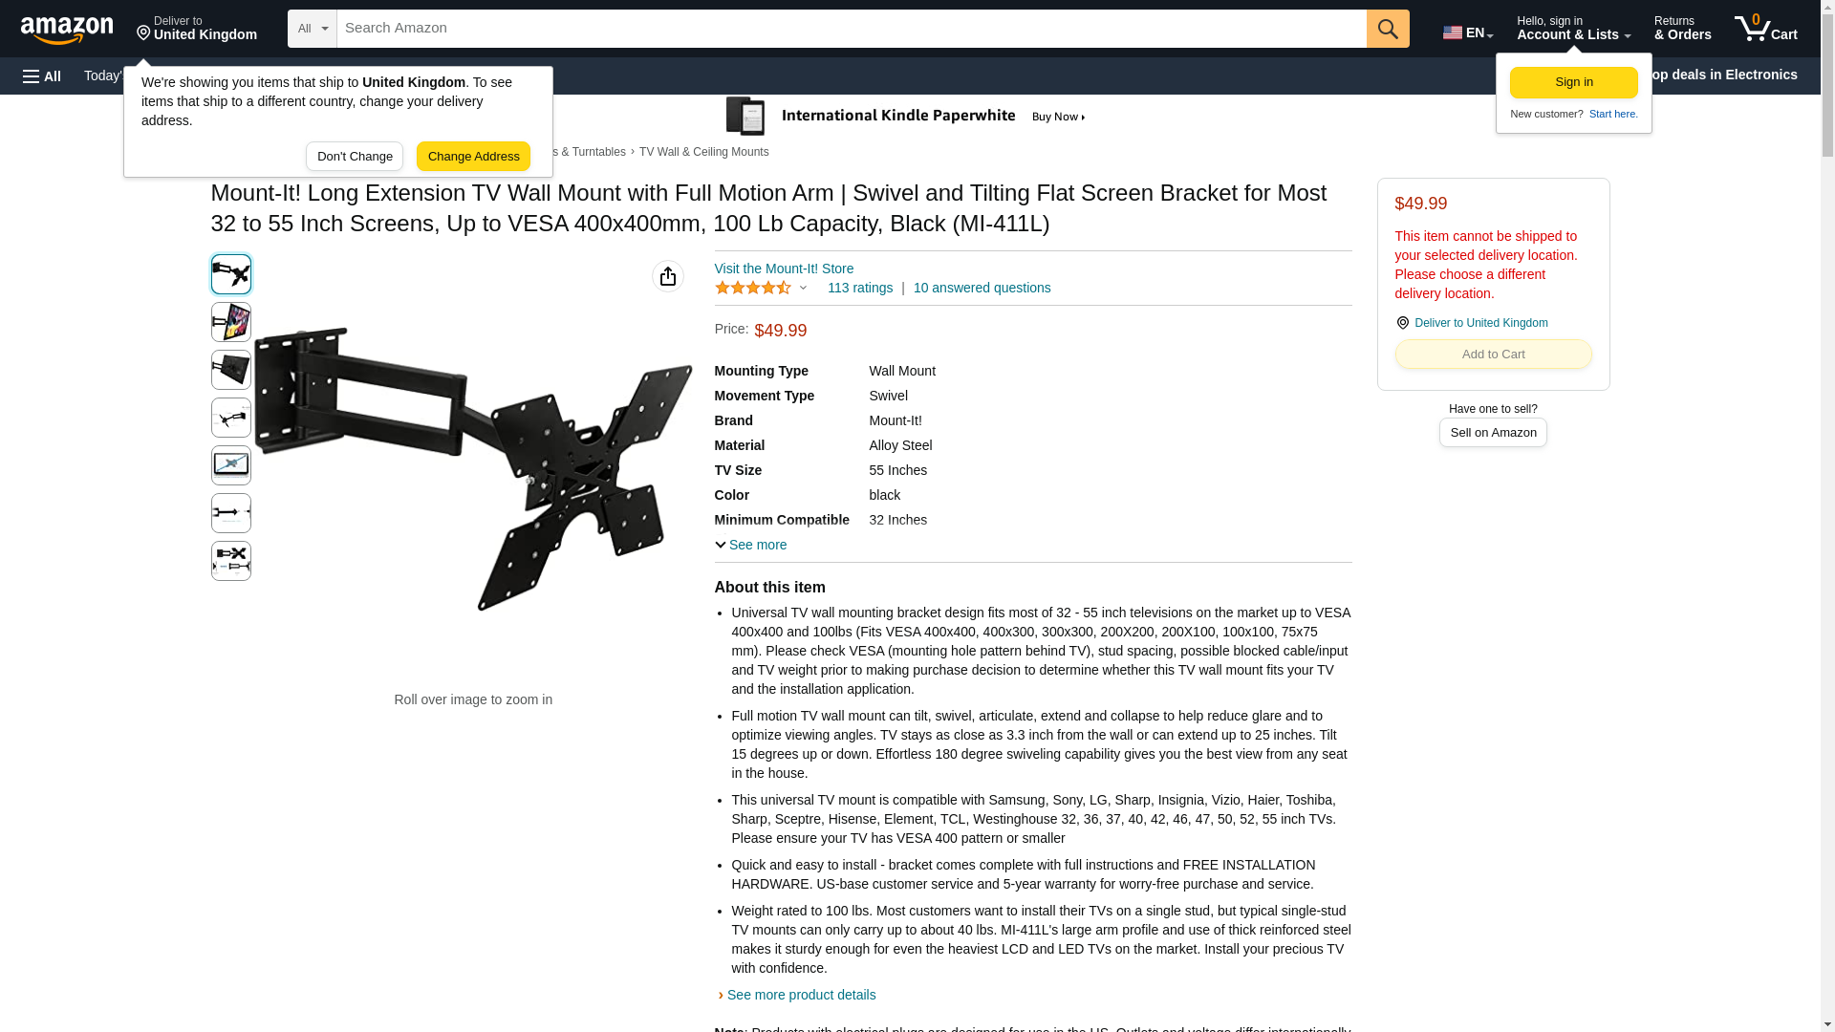This screenshot has height=1032, width=1835.
Task: Open the search category All dropdown
Action: coord(313,29)
